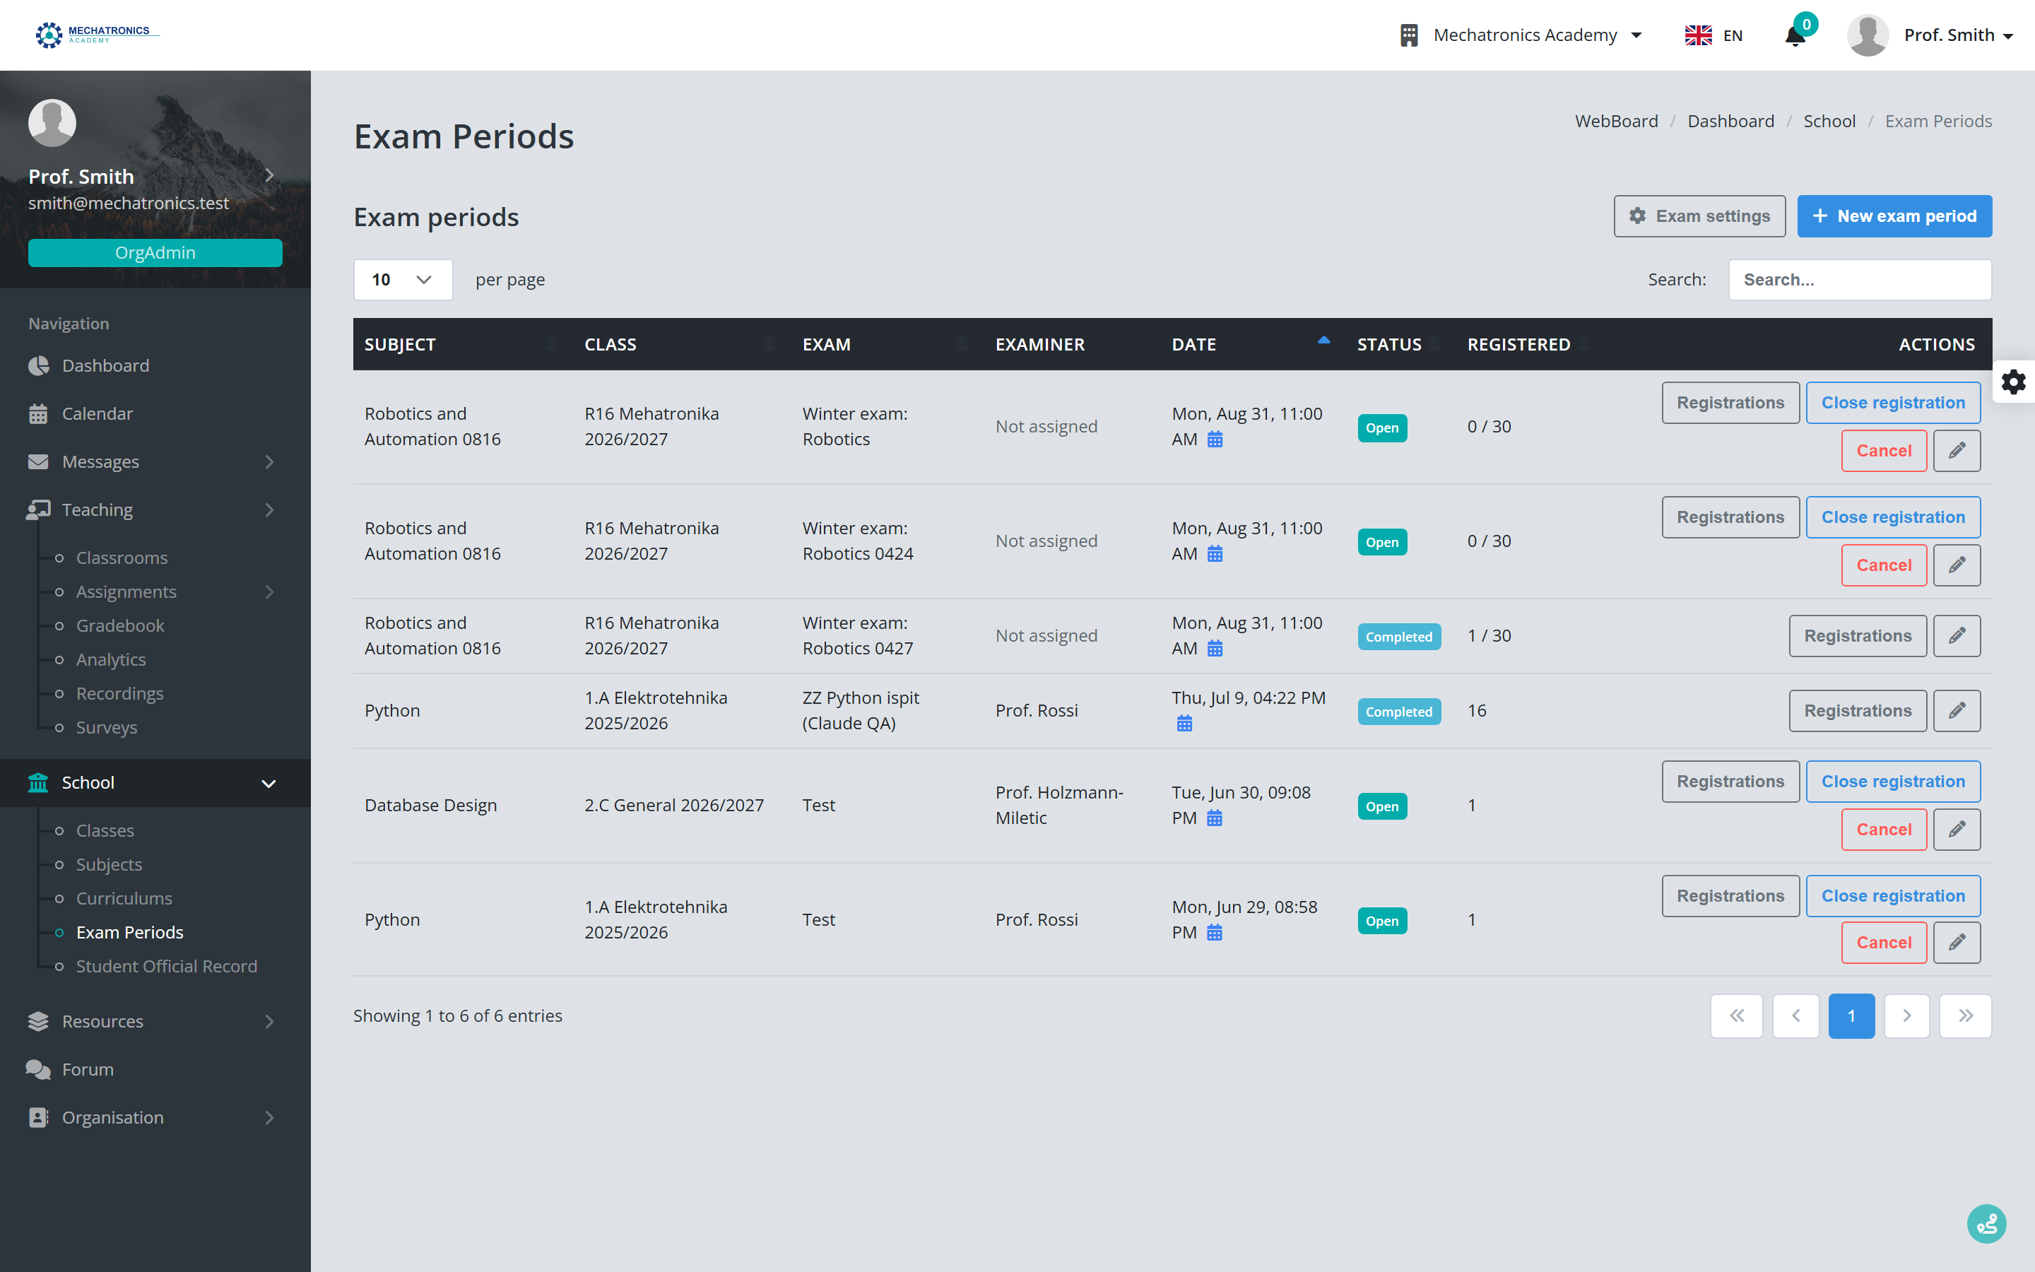The width and height of the screenshot is (2035, 1272).
Task: Click the settings gear on right edge
Action: click(x=2013, y=382)
